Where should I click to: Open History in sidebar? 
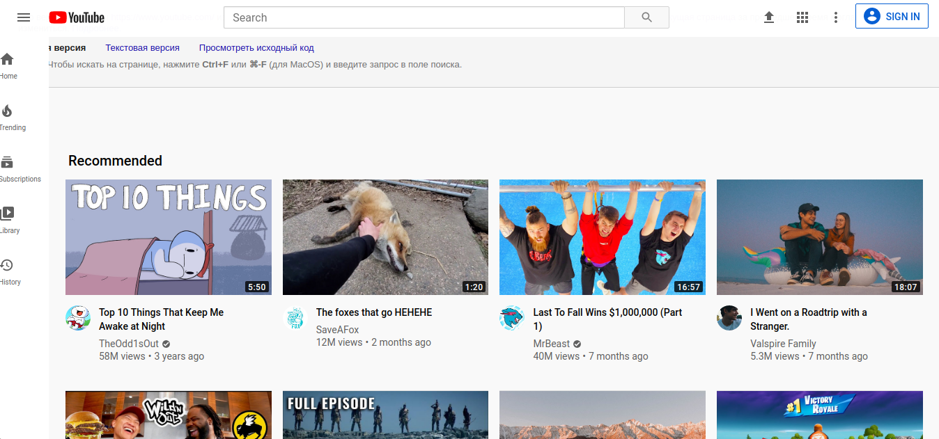tap(10, 272)
